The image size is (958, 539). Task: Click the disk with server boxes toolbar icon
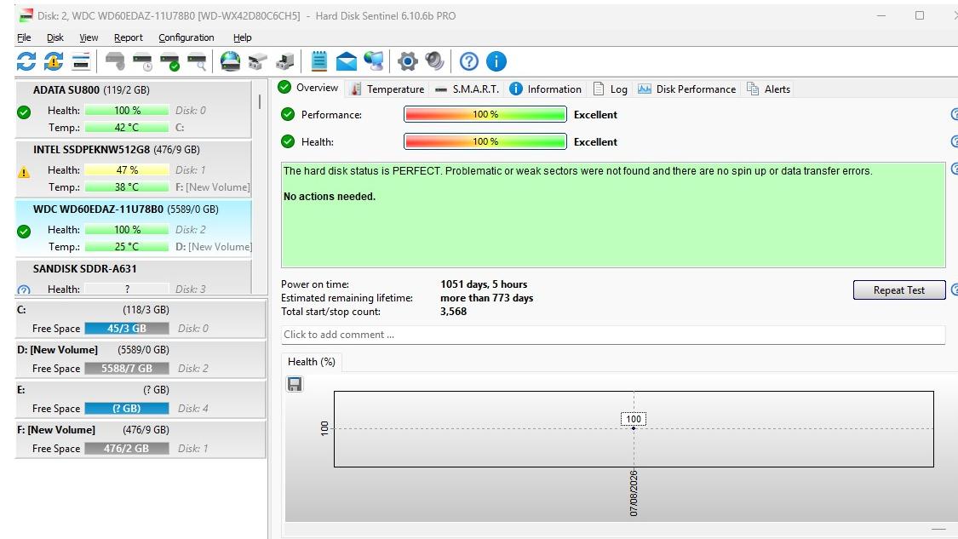pyautogui.click(x=284, y=61)
